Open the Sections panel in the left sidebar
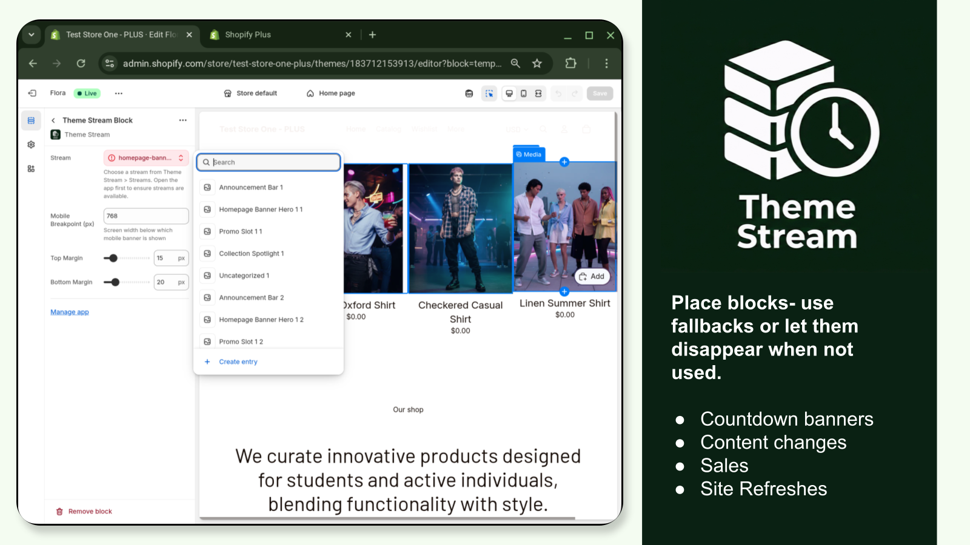Viewport: 970px width, 545px height. click(x=31, y=120)
